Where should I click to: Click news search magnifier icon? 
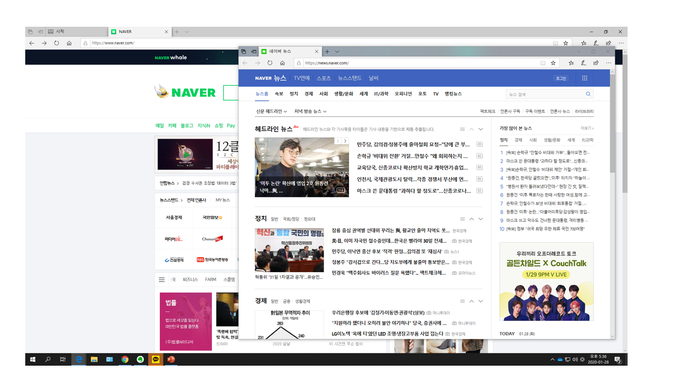tap(588, 94)
